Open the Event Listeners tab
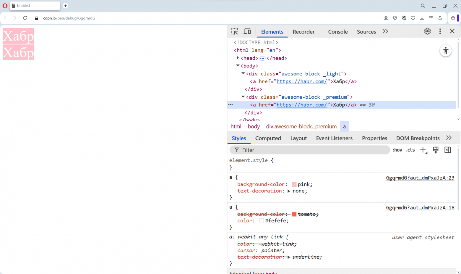Screen dimensions: 461x274 pos(334,138)
